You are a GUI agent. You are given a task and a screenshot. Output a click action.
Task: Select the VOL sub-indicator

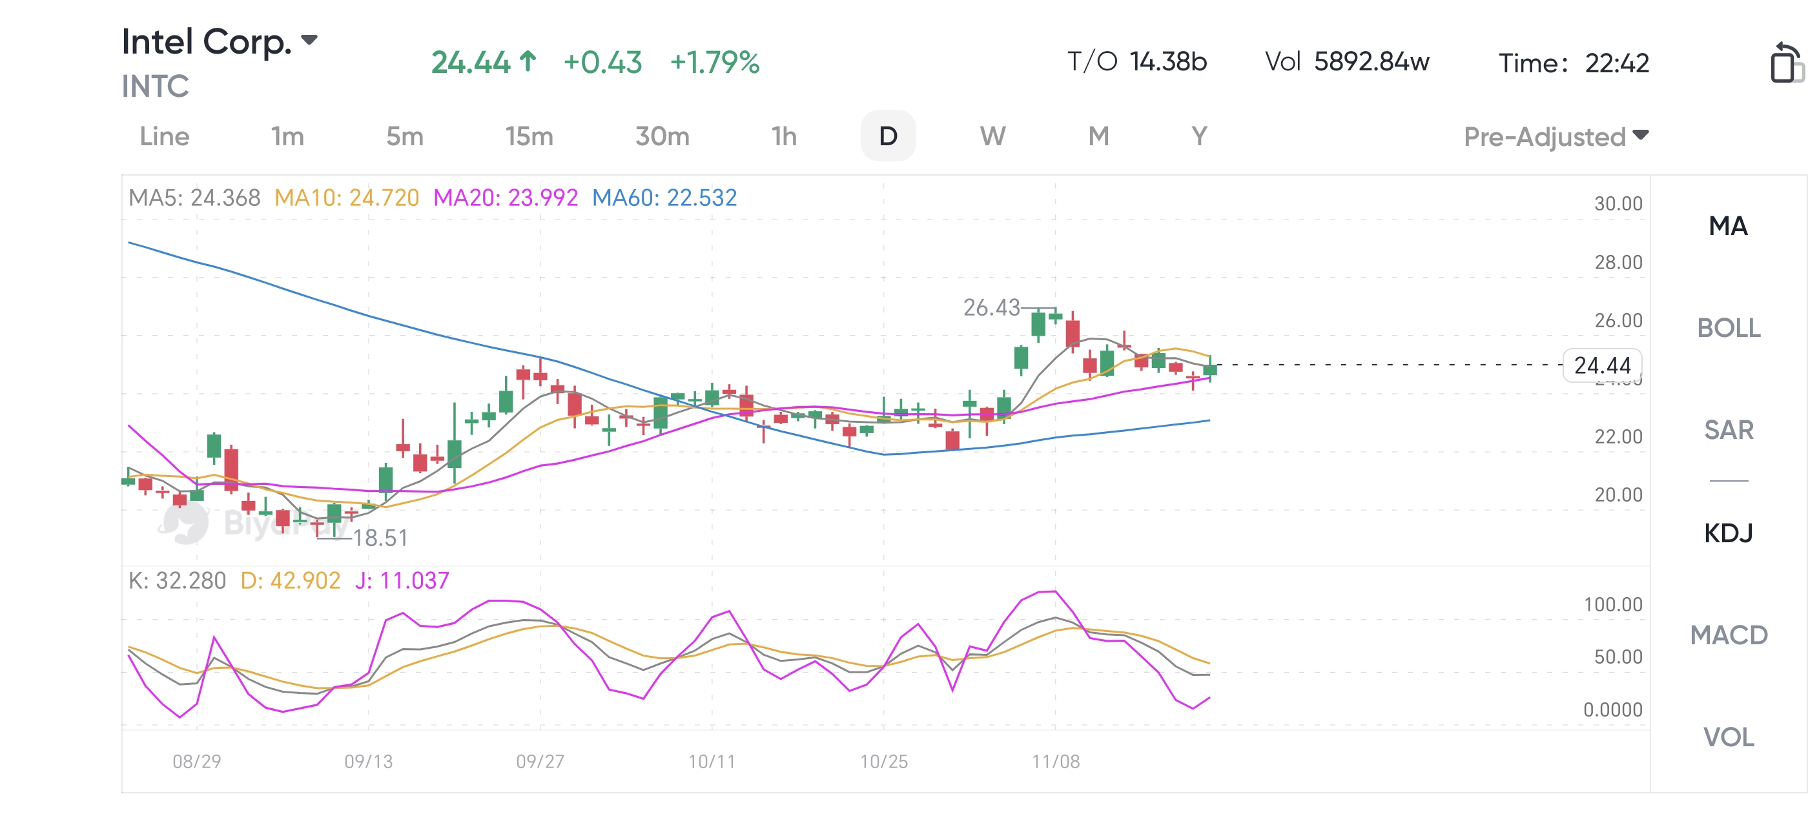tap(1728, 737)
